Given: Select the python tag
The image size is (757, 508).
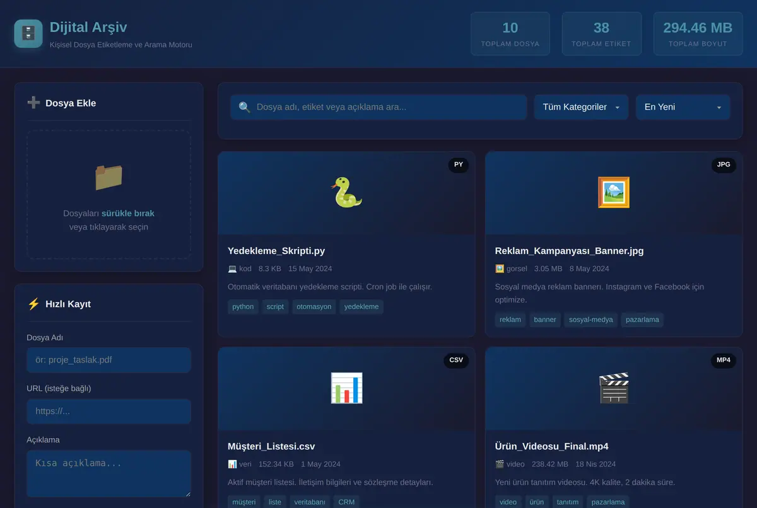Looking at the screenshot, I should [243, 307].
